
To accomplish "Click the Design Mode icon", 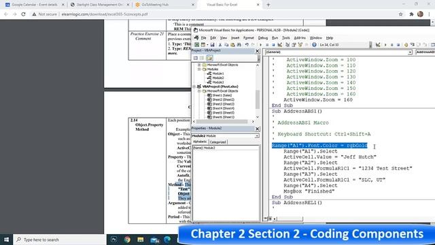I will click(x=280, y=45).
